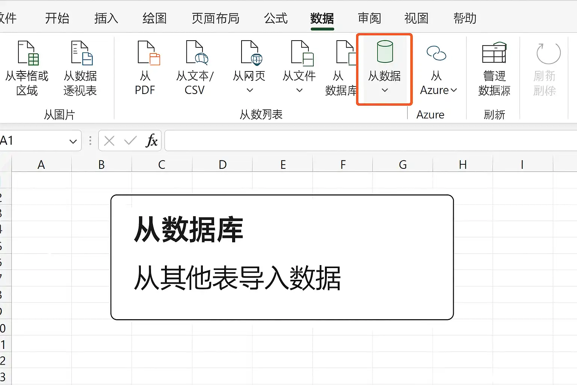577x385 pixels.
Task: Switch to the 插入 ribbon tab
Action: [106, 18]
